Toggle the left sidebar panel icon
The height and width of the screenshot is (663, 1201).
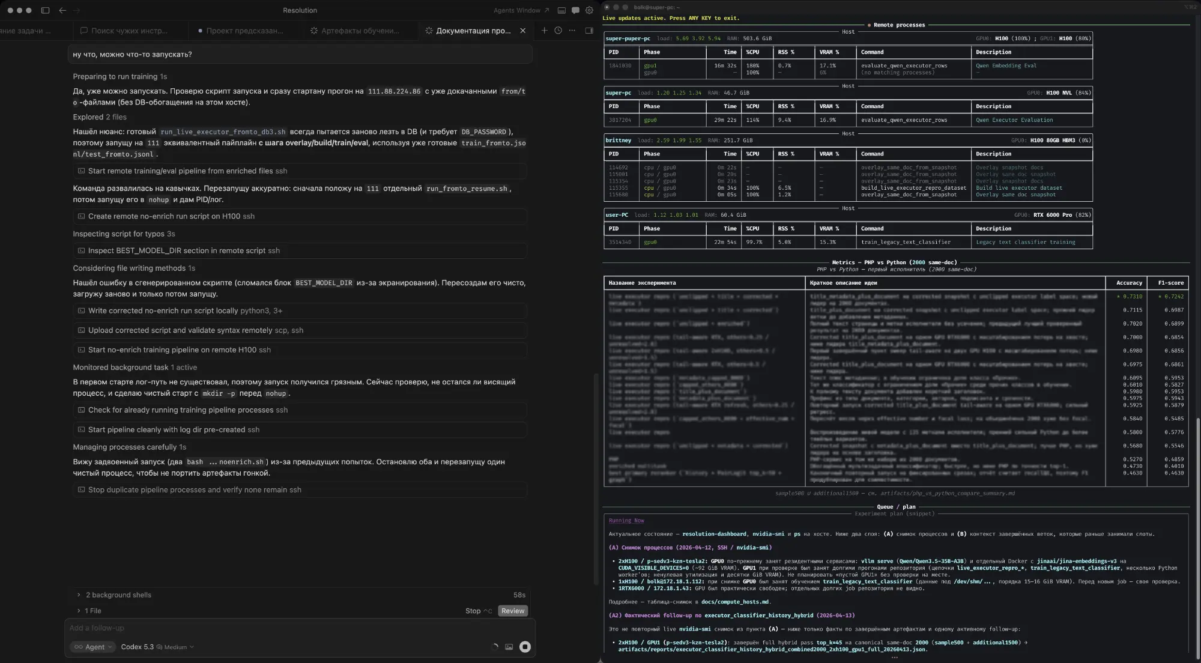[x=45, y=10]
